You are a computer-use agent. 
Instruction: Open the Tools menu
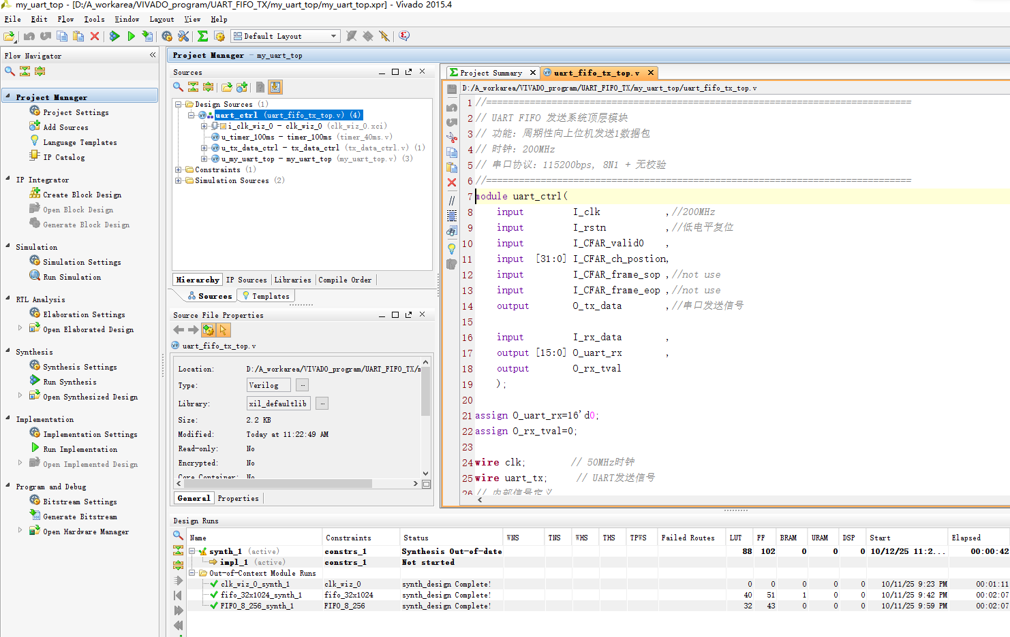coord(94,19)
